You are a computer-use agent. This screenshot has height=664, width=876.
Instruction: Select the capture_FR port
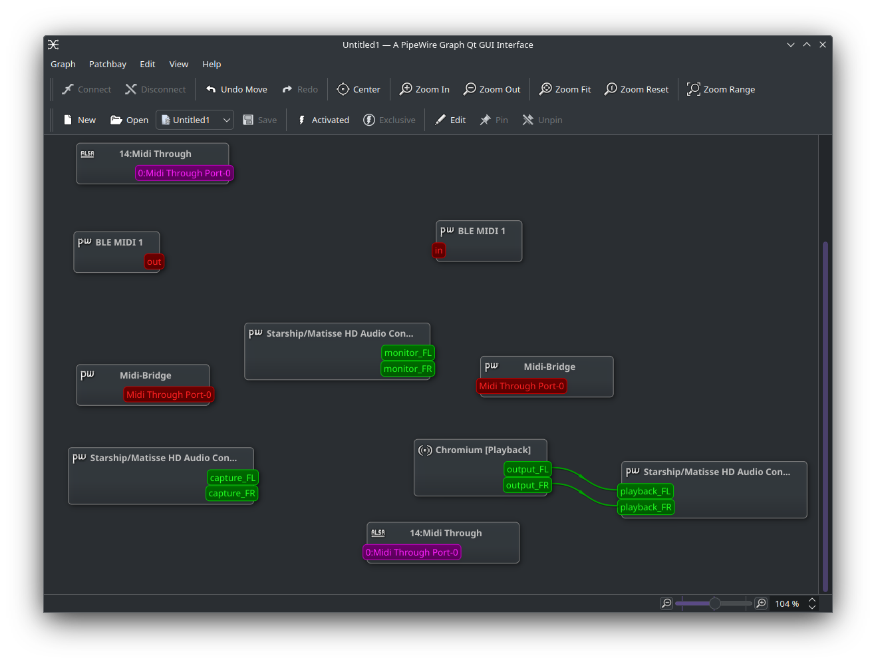pyautogui.click(x=232, y=494)
